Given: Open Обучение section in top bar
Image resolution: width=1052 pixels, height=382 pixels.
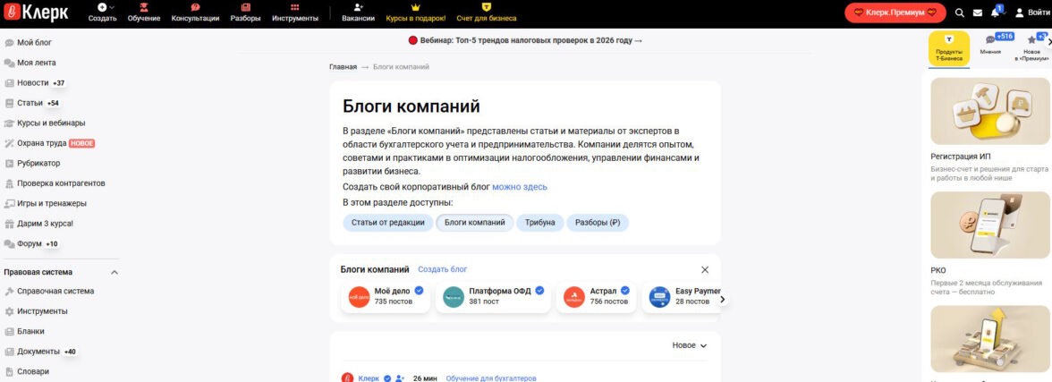Looking at the screenshot, I should tap(143, 13).
